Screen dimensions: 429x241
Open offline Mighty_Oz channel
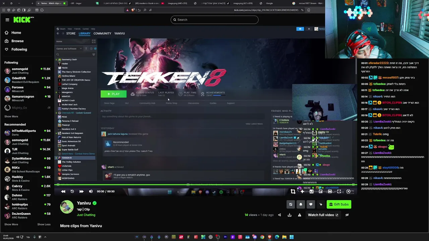27,108
